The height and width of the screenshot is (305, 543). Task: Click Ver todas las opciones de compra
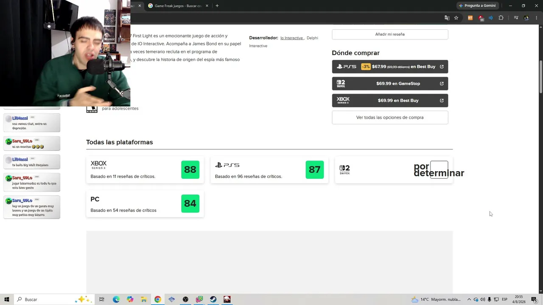(x=390, y=117)
